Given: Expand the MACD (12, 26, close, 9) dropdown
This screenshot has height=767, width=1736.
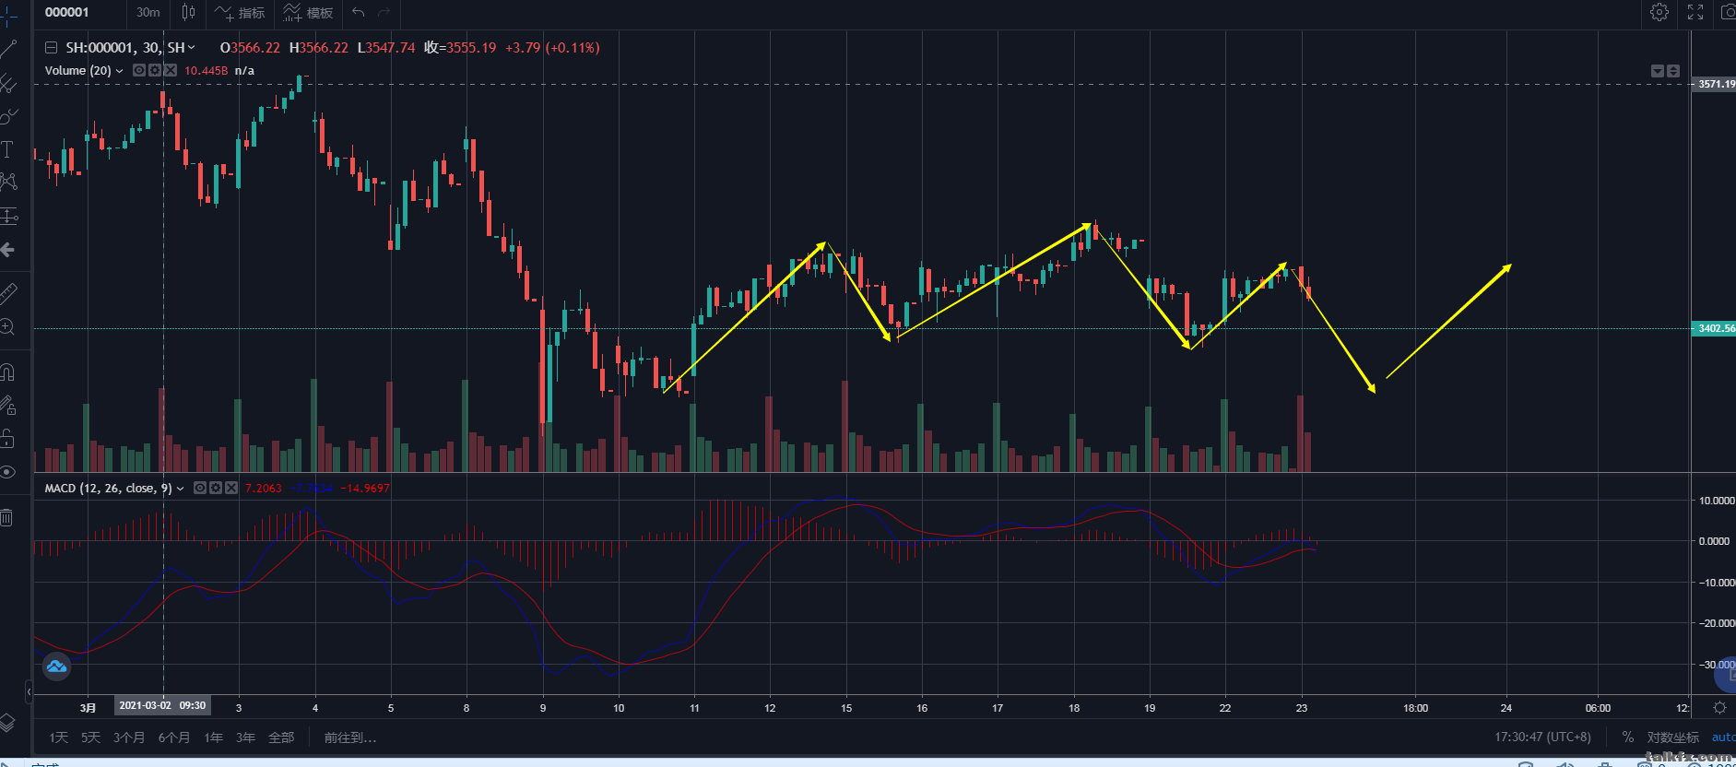Looking at the screenshot, I should click(x=180, y=489).
